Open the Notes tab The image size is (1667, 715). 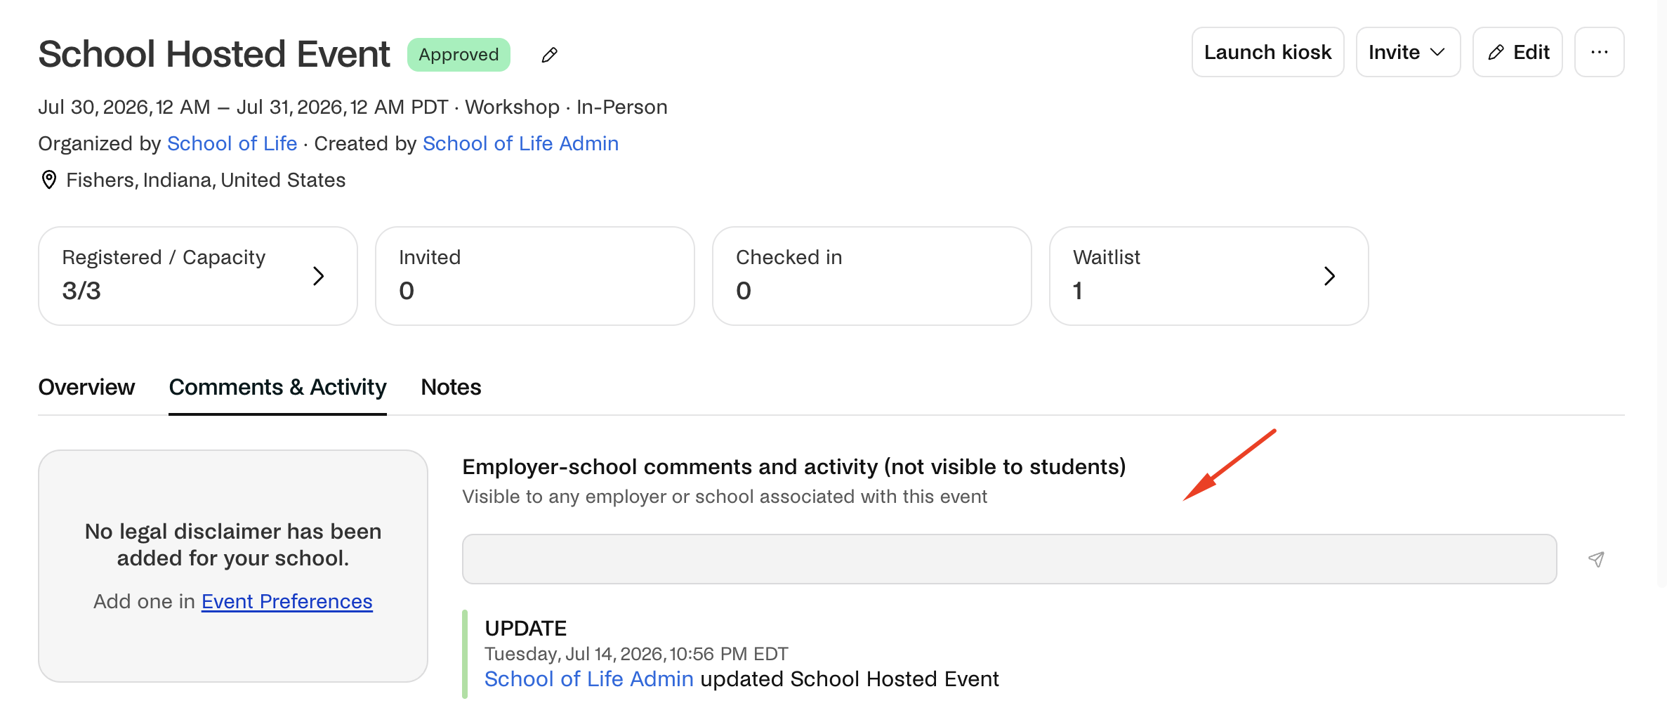click(x=451, y=387)
